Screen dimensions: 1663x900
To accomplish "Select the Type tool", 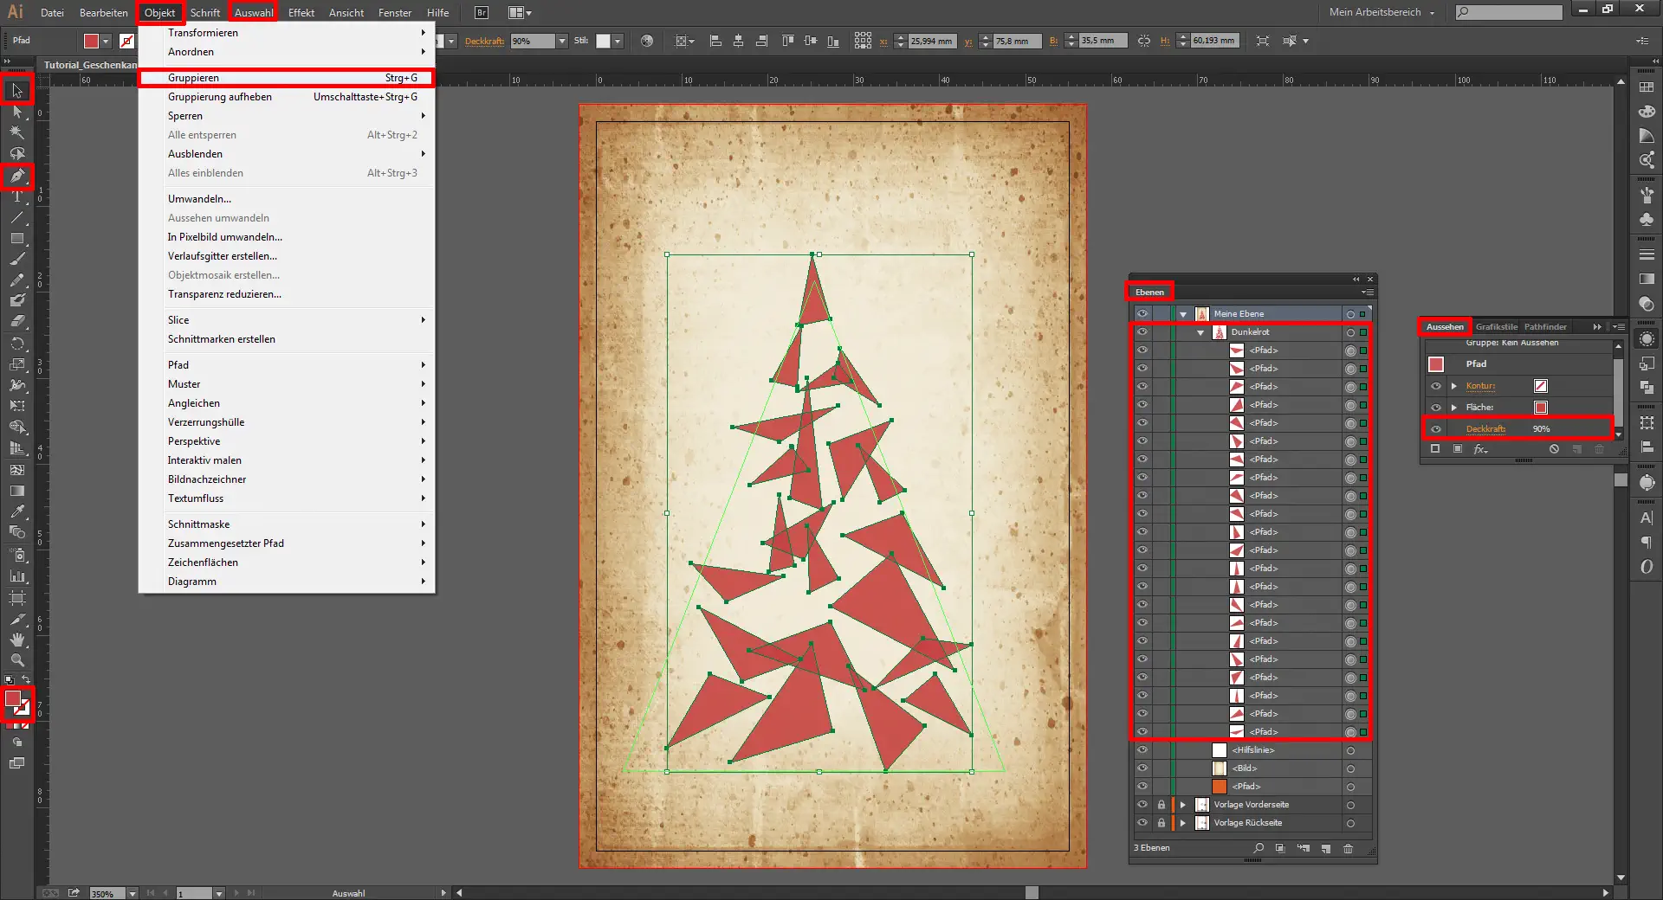I will [x=16, y=196].
